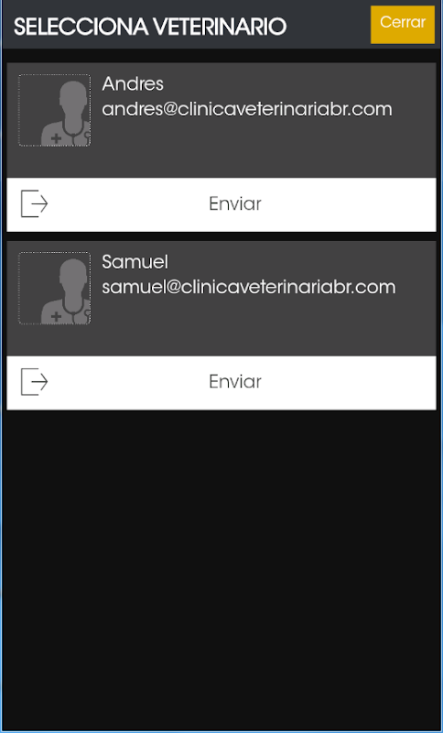443x733 pixels.
Task: Click Andres's veterinarian avatar icon
Action: tap(55, 110)
